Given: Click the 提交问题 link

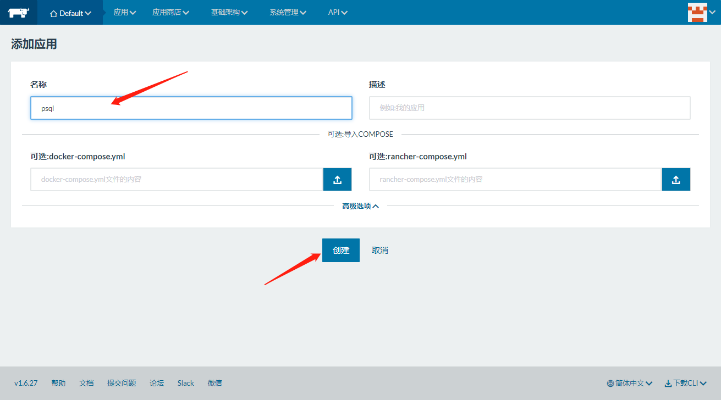Looking at the screenshot, I should click(x=122, y=383).
